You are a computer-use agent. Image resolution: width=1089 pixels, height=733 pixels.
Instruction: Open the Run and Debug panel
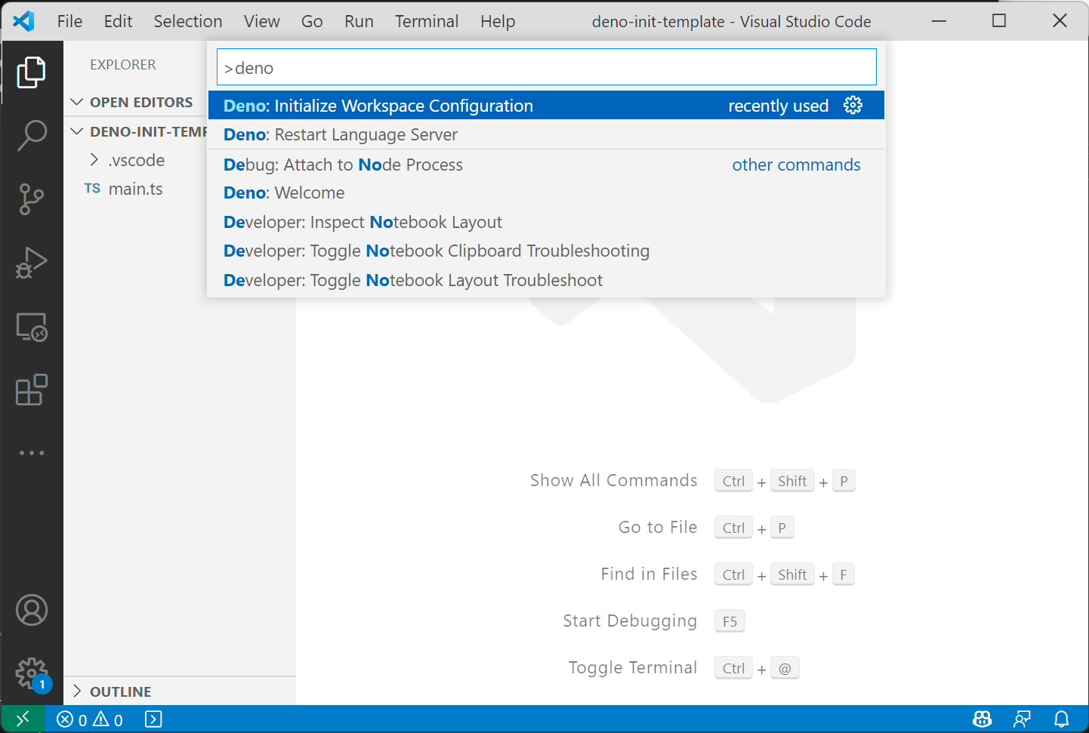click(x=32, y=263)
